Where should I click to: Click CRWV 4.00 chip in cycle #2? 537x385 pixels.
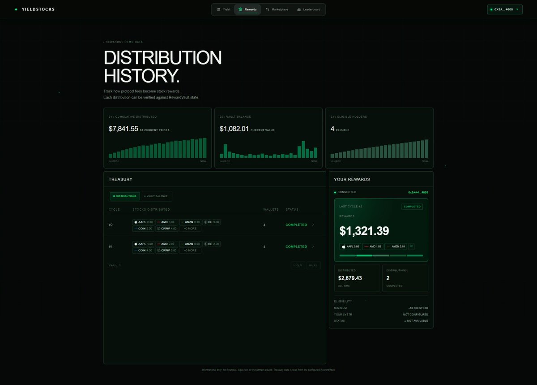[x=166, y=229]
